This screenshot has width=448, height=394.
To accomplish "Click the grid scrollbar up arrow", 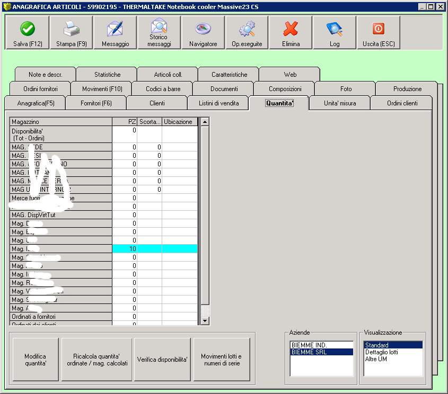I will [x=205, y=122].
